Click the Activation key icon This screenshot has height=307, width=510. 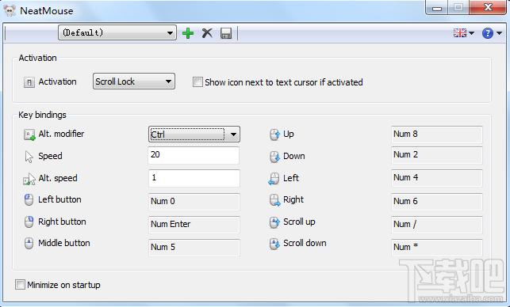coord(29,82)
